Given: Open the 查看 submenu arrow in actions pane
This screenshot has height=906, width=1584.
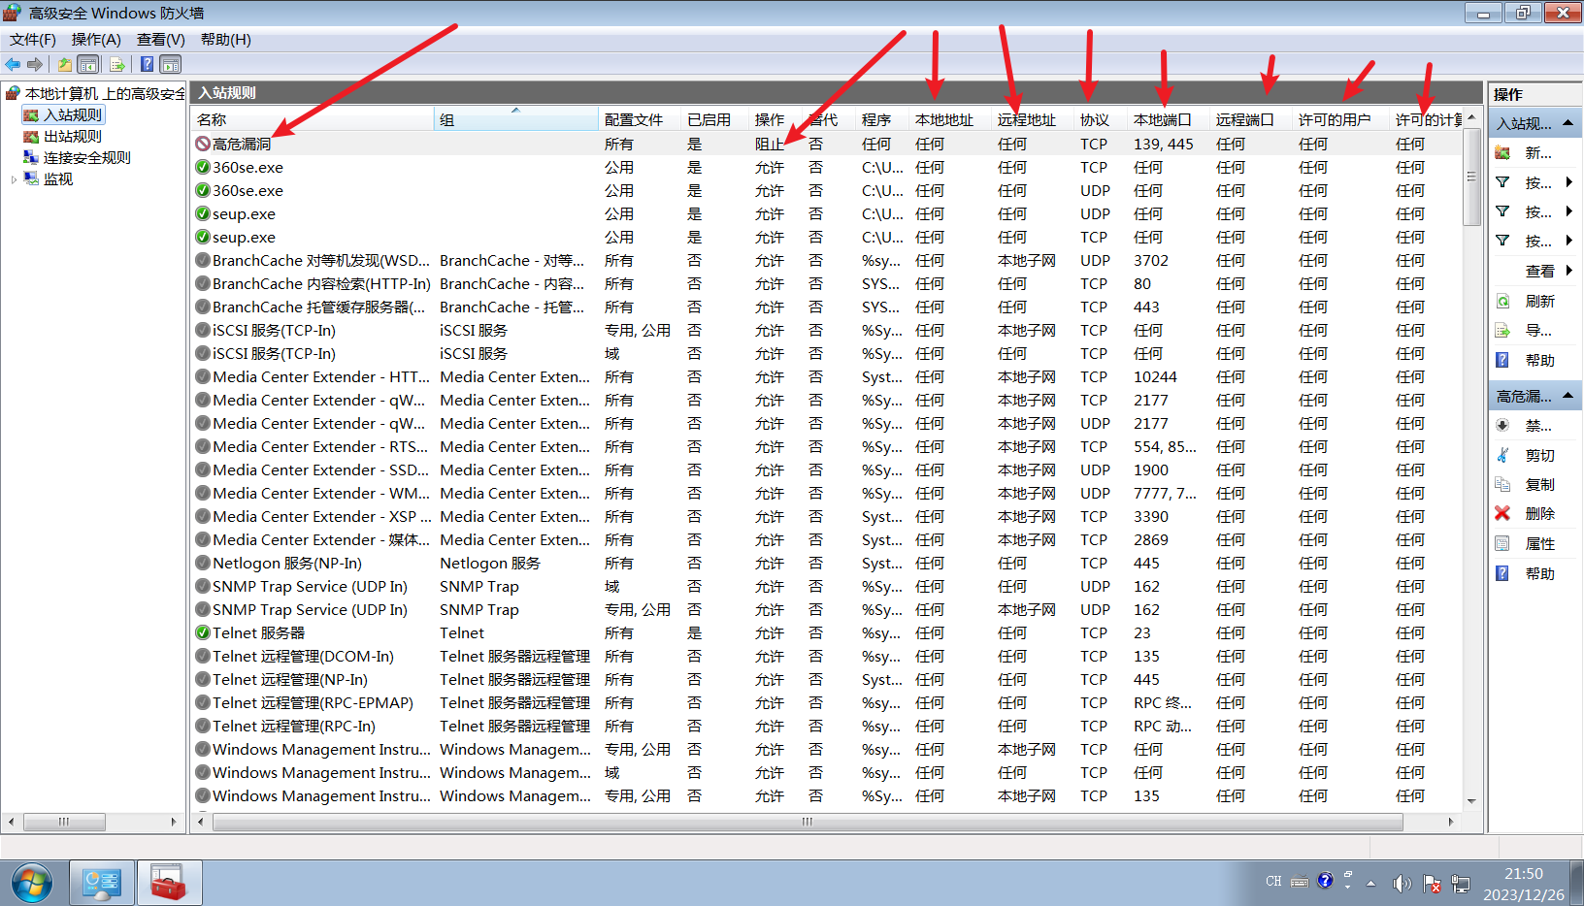Looking at the screenshot, I should click(x=1568, y=271).
